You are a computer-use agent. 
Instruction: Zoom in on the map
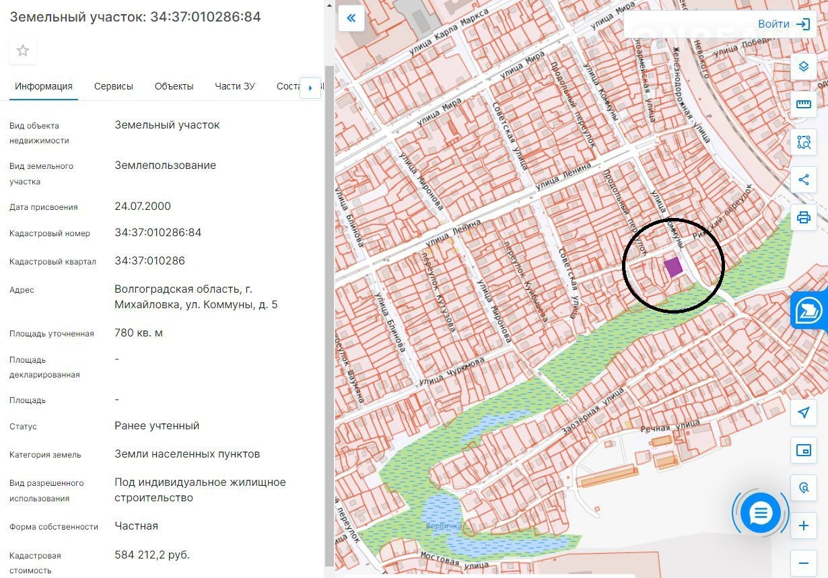[803, 526]
